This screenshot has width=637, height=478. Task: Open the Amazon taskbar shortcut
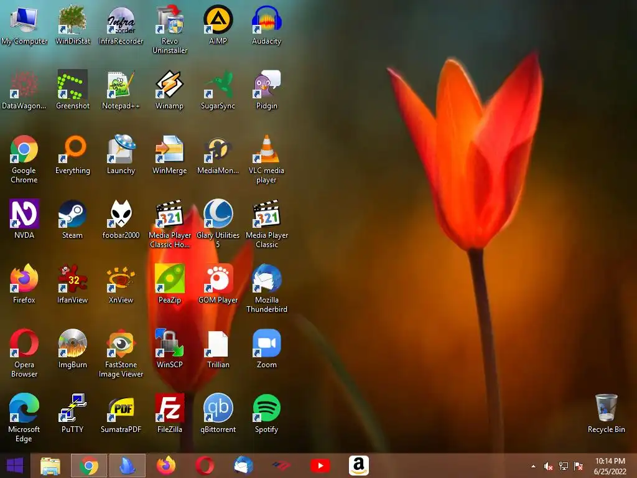(x=359, y=466)
